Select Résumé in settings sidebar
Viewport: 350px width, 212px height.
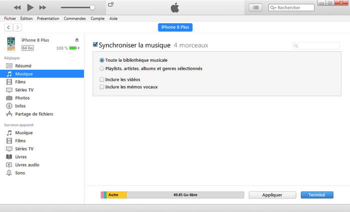click(x=42, y=66)
